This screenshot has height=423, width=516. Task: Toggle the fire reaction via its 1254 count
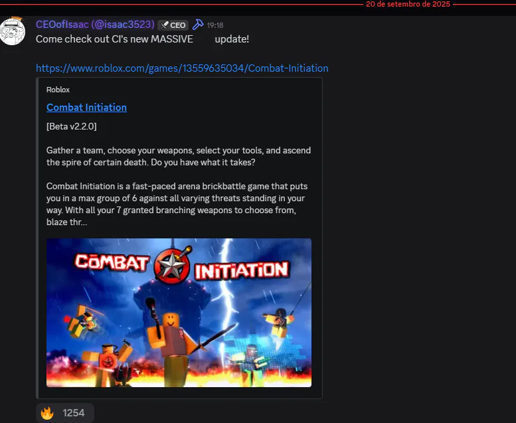tap(74, 413)
